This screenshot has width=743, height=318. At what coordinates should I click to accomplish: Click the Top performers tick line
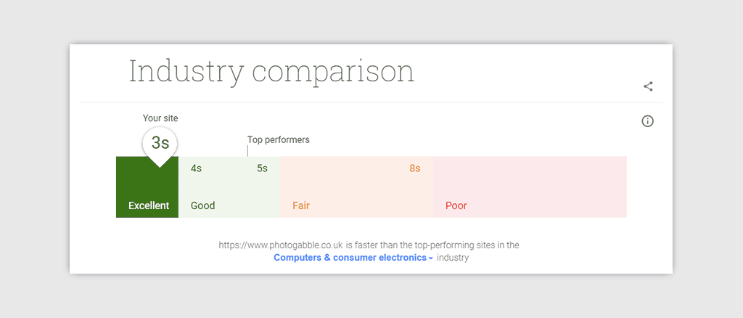pos(247,151)
